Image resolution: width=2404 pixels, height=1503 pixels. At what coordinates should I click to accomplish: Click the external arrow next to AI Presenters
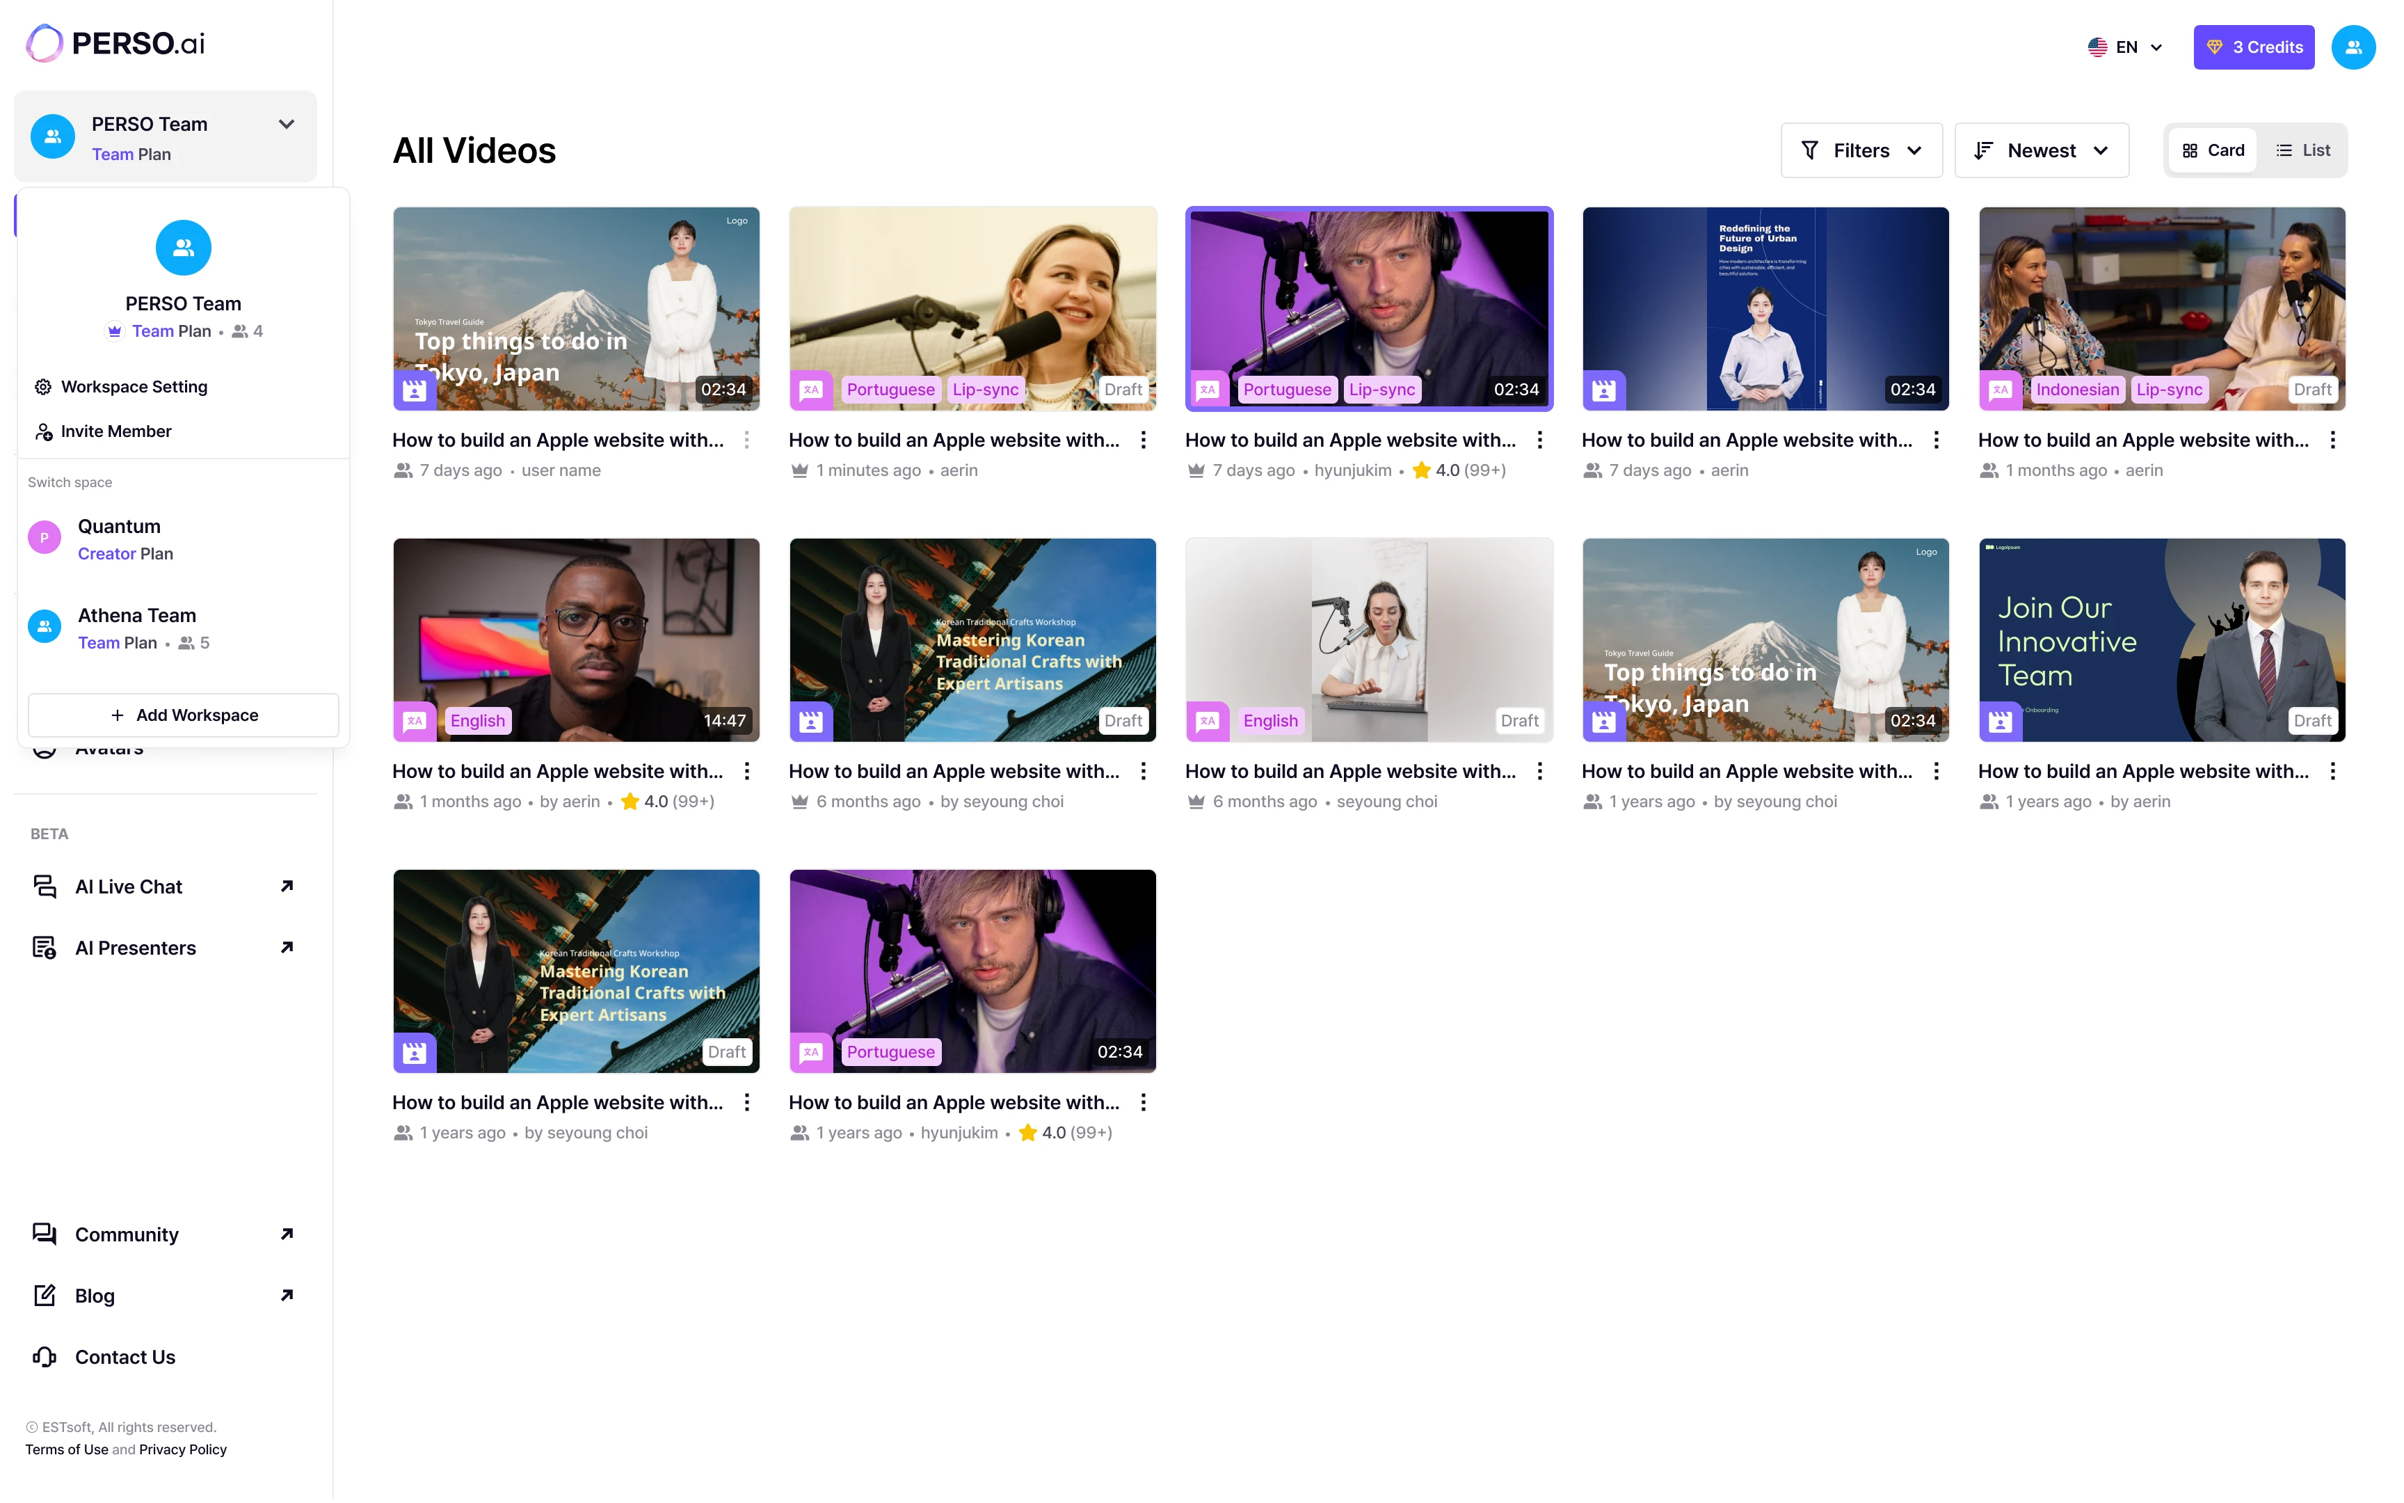pyautogui.click(x=287, y=948)
